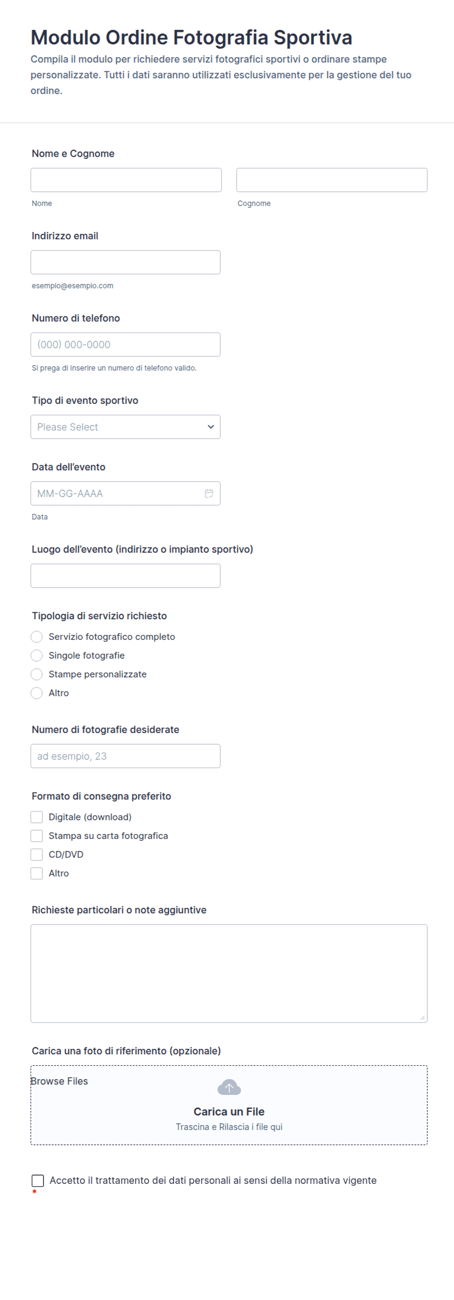Select Servizio fotografico completo option

(x=37, y=637)
